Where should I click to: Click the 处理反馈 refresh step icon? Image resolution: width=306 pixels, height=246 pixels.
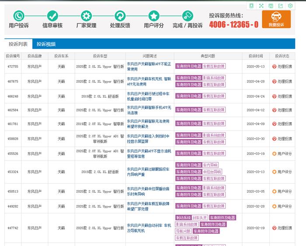click(x=120, y=16)
